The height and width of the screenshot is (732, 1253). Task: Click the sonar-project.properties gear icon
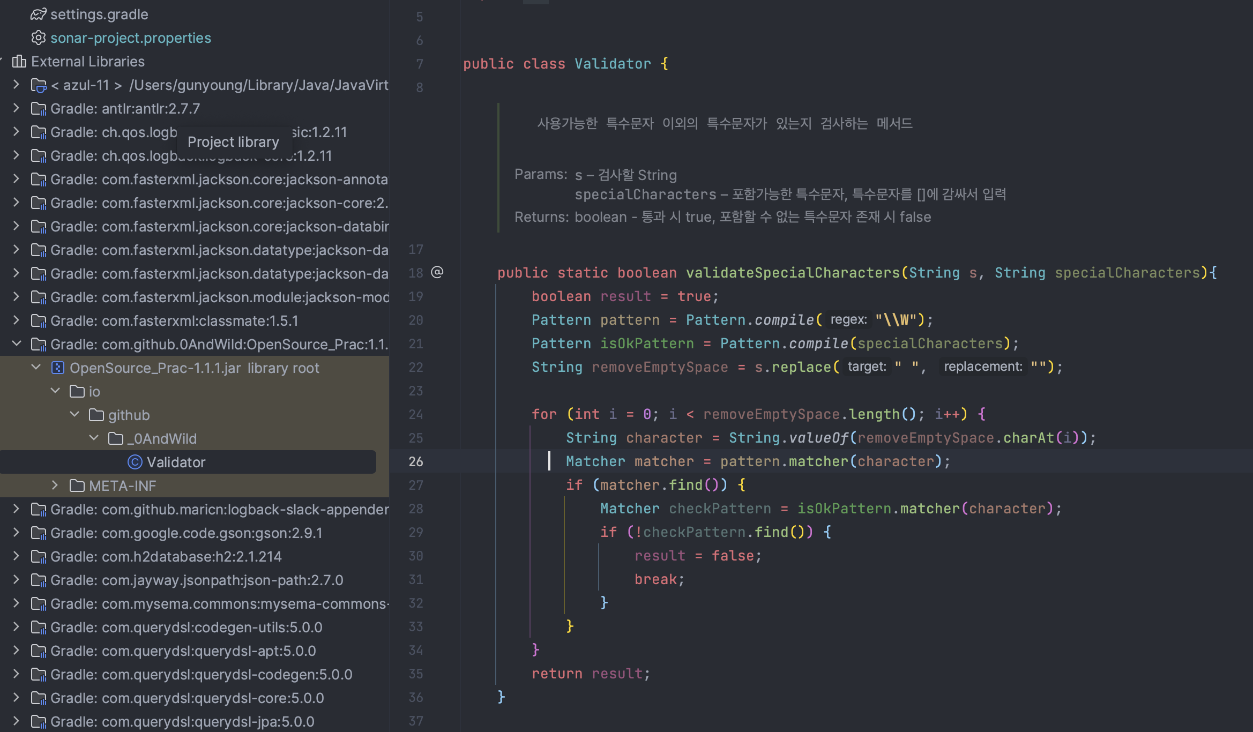coord(38,38)
